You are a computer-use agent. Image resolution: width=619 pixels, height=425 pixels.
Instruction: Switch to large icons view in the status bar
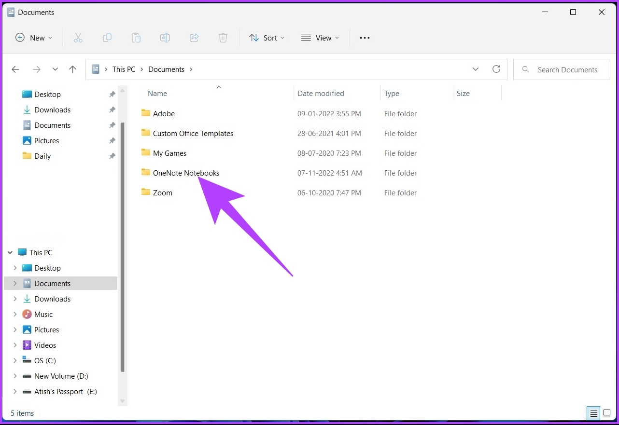607,413
